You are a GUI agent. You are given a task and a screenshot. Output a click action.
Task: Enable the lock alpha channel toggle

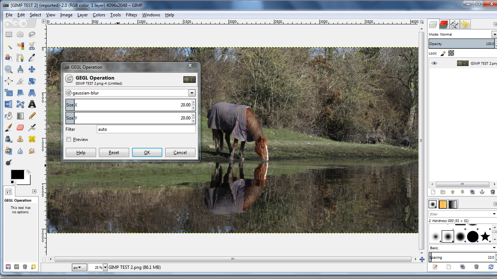[x=451, y=53]
